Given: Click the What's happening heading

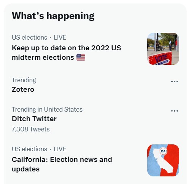Looking at the screenshot, I should pos(53,16).
